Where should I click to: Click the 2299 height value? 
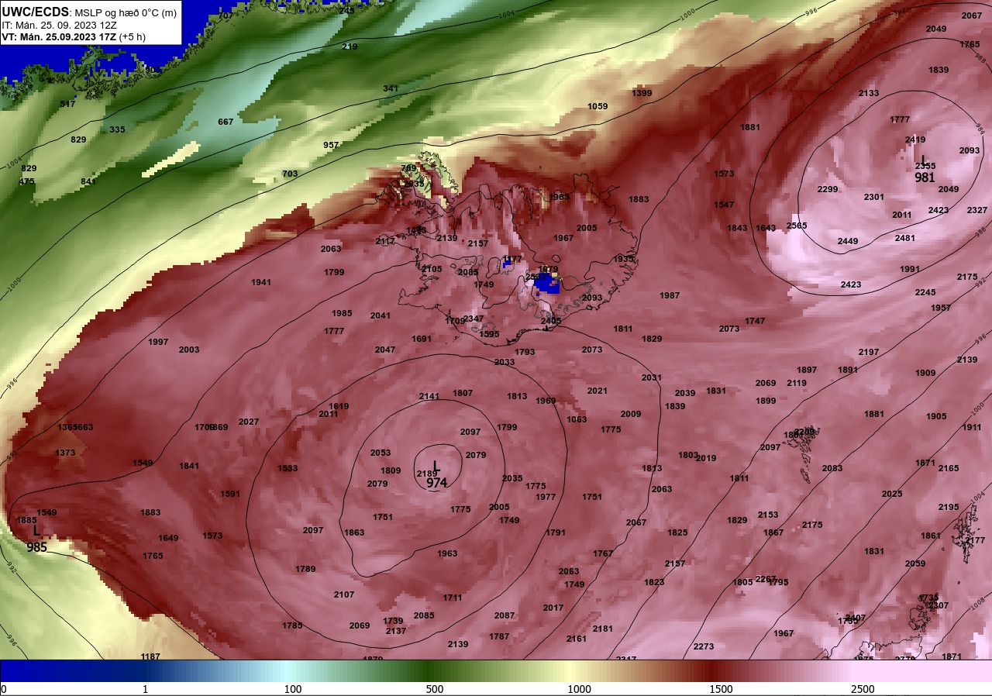[x=828, y=190]
